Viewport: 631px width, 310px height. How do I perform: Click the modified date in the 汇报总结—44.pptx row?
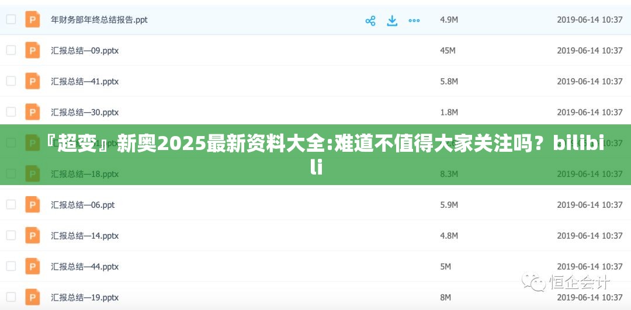590,267
